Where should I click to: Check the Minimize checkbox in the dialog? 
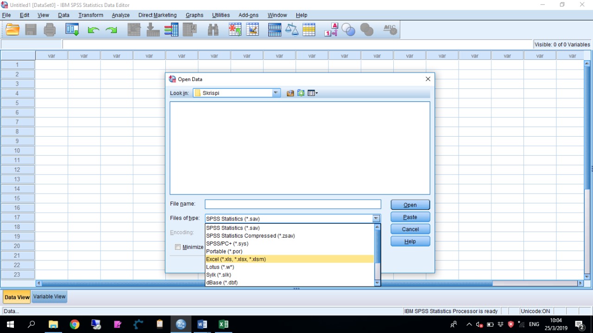(x=177, y=247)
